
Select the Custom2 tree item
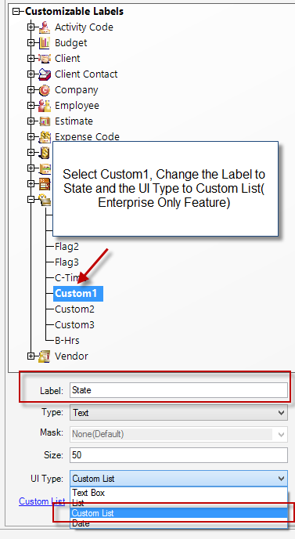[x=74, y=309]
